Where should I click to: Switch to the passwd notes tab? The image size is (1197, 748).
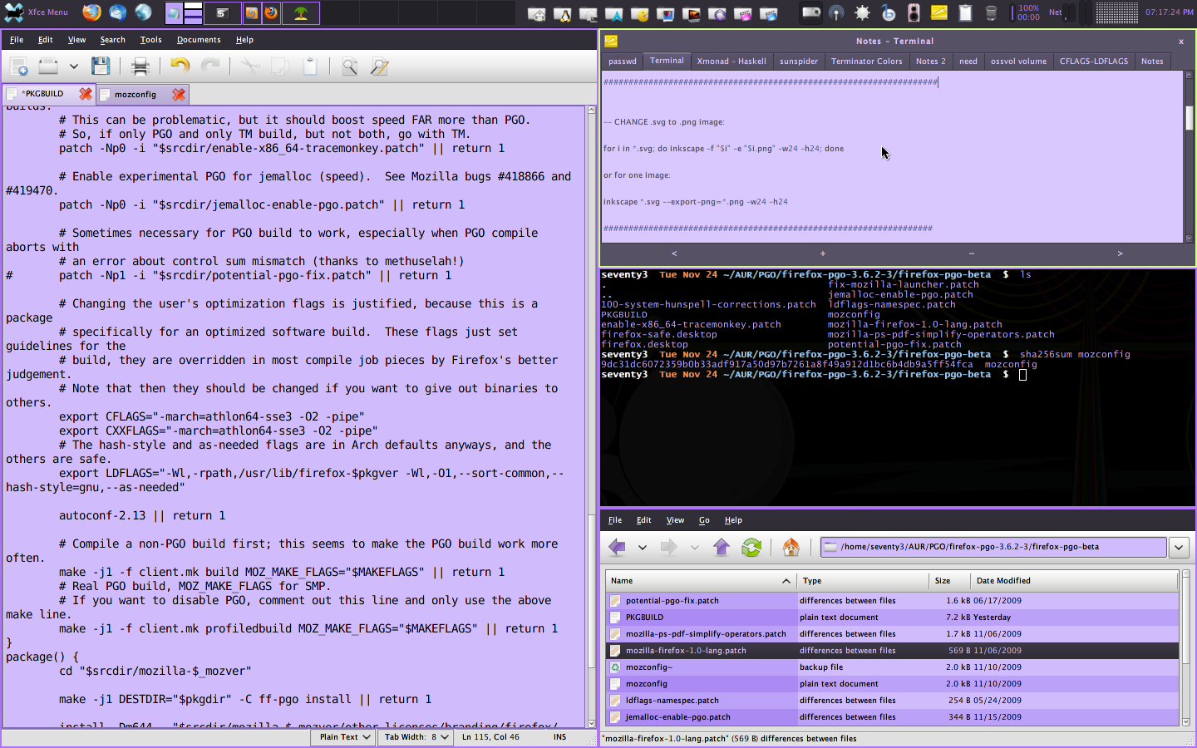[x=622, y=62]
